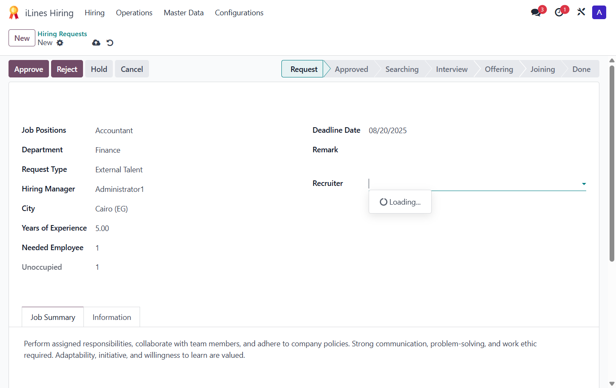
Task: Click the iLines Hiring ribbon logo
Action: pyautogui.click(x=14, y=13)
